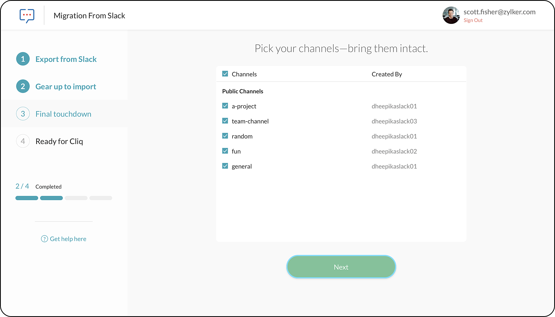The height and width of the screenshot is (317, 555).
Task: Click the step 4 circle icon
Action: 23,141
